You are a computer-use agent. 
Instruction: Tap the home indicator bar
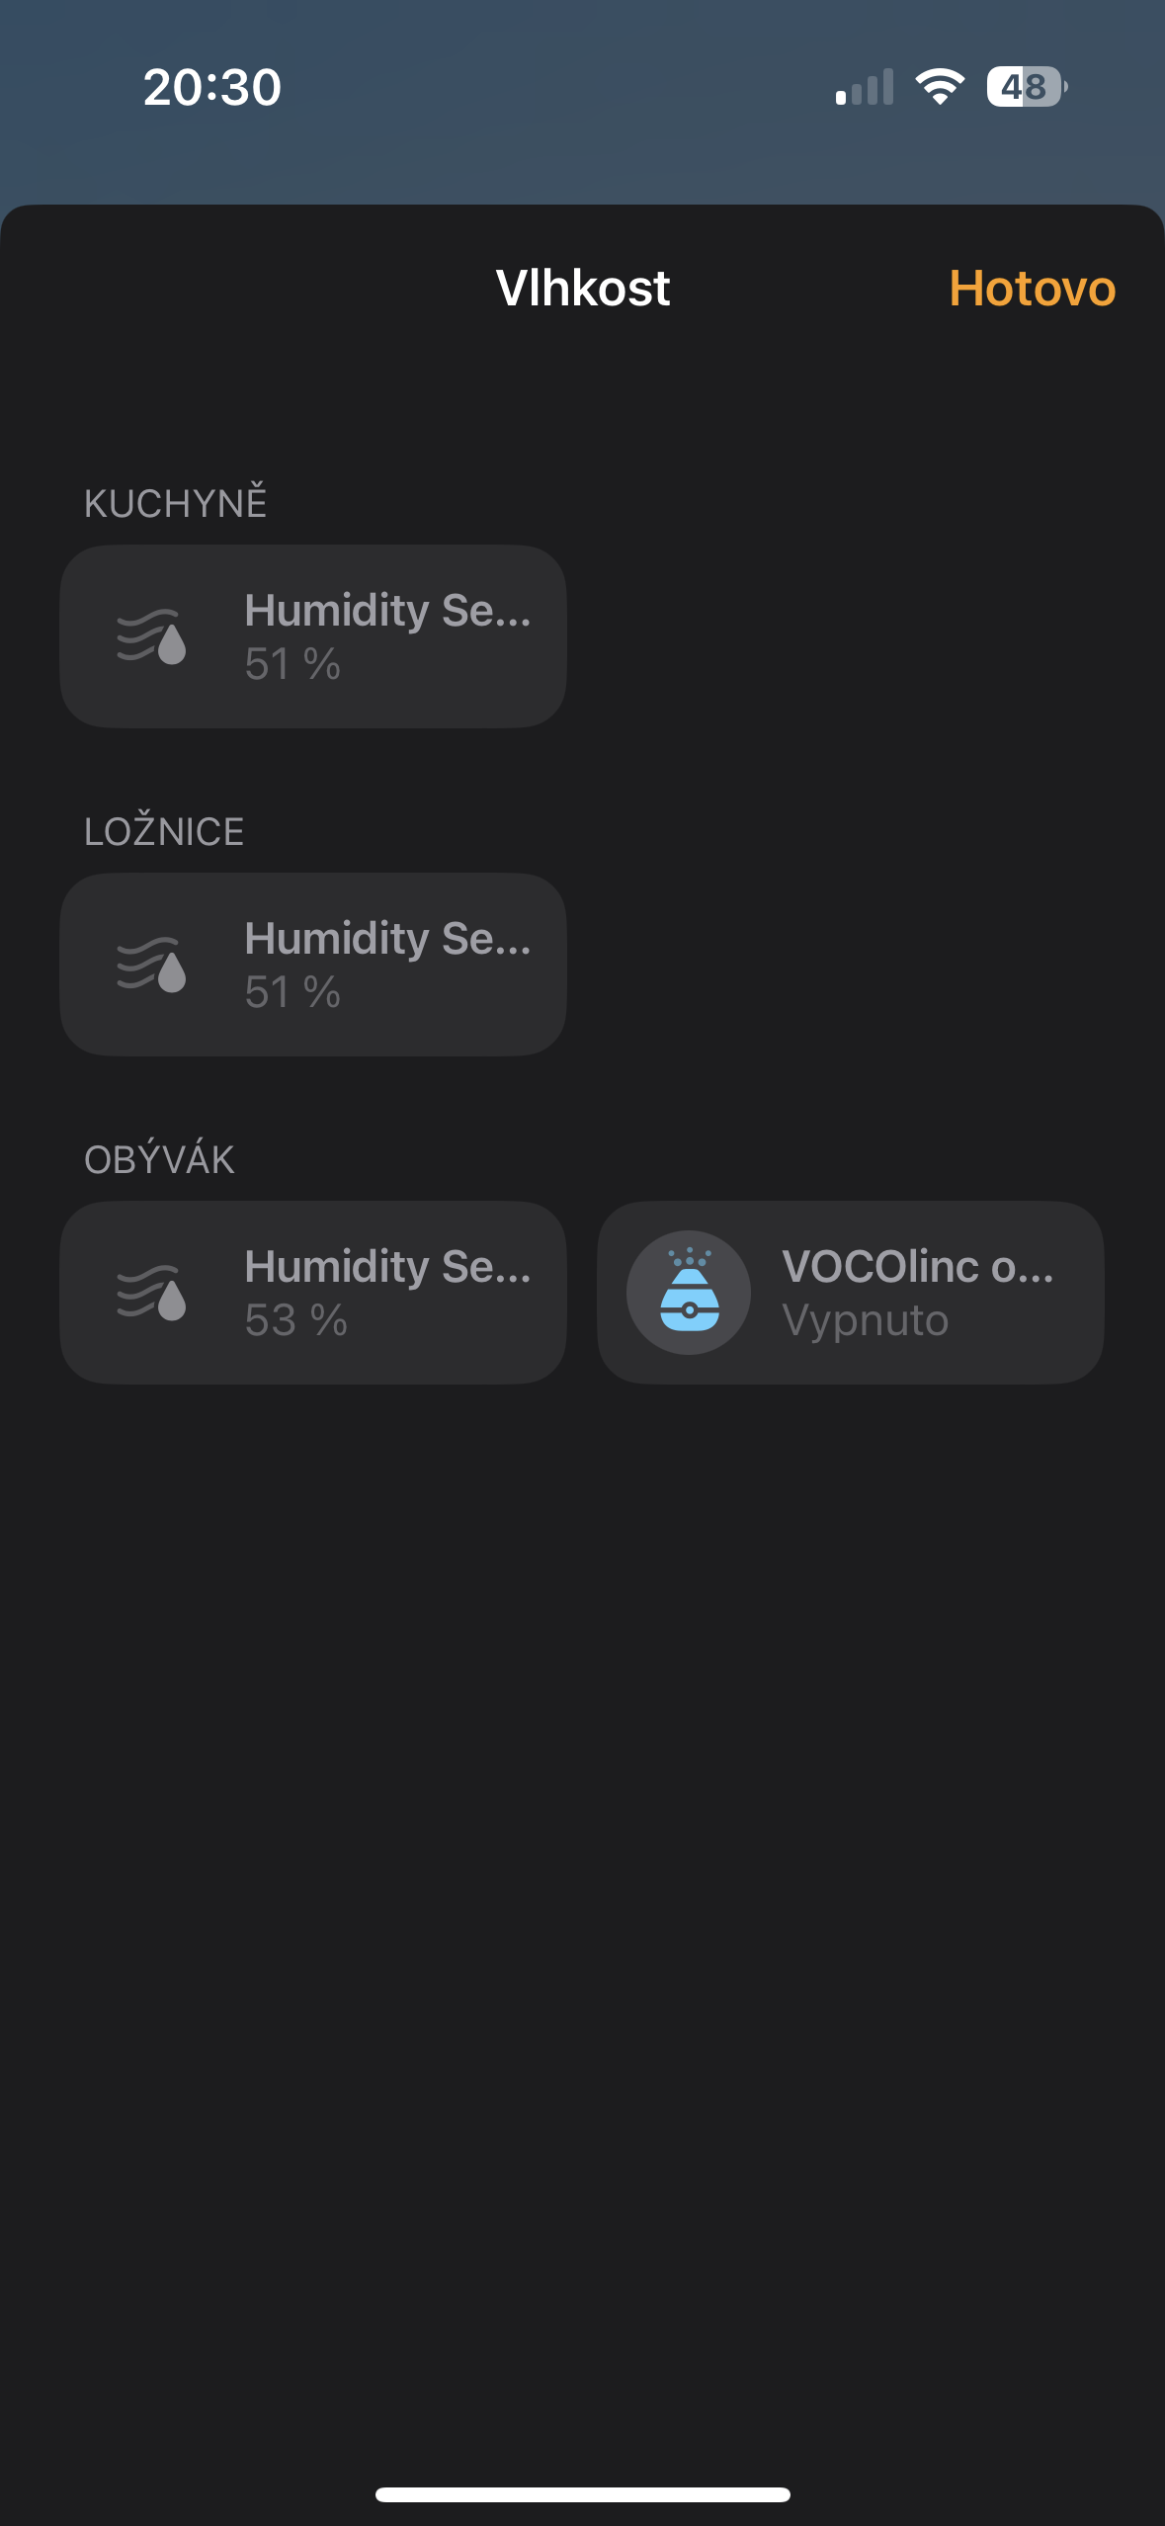pyautogui.click(x=582, y=2494)
